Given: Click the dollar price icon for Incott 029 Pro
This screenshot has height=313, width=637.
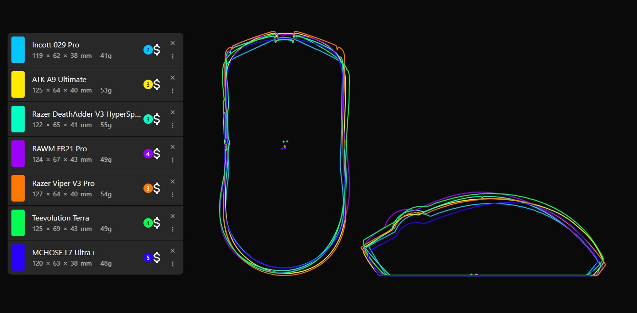Looking at the screenshot, I should pyautogui.click(x=157, y=50).
